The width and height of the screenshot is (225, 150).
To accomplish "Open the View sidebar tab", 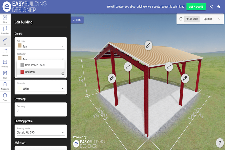I will coord(5,19).
